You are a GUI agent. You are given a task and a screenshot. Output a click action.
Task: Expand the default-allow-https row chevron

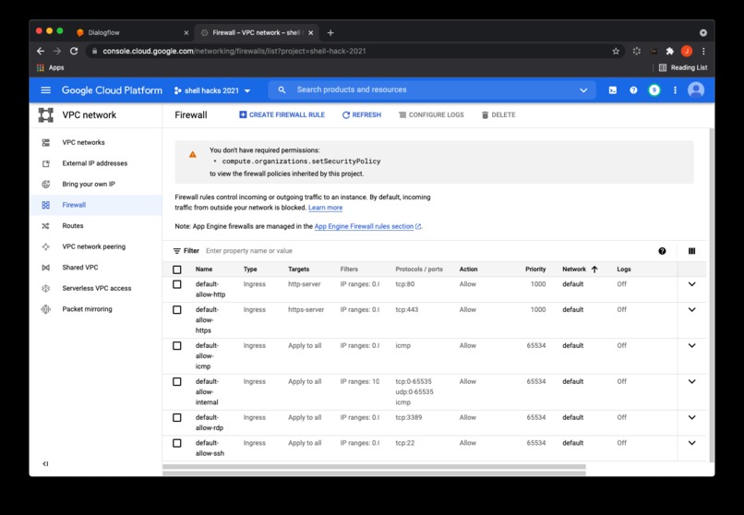pos(691,310)
